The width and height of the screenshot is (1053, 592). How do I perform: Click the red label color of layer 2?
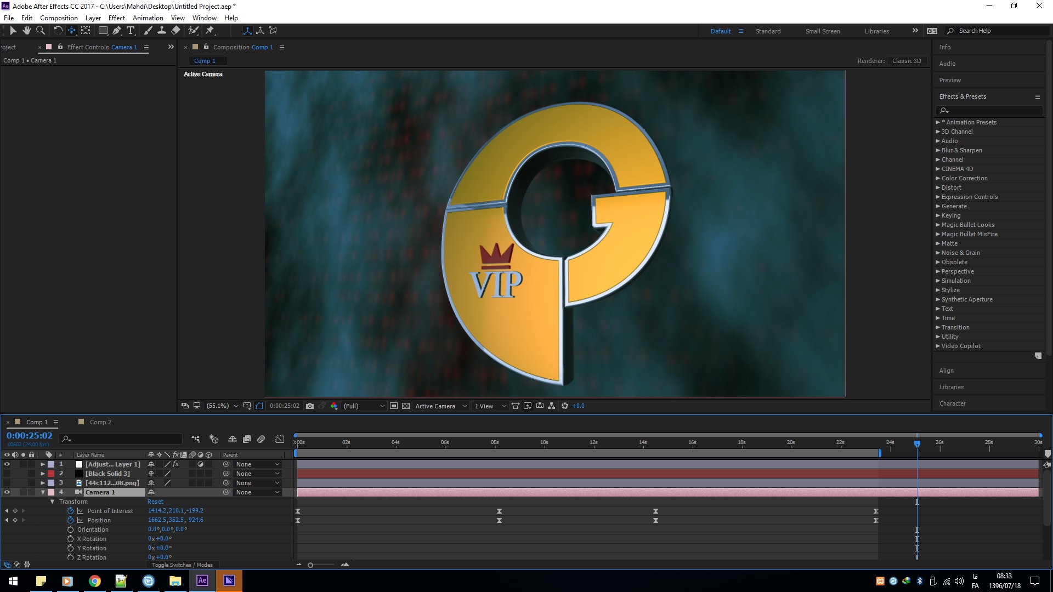point(51,474)
